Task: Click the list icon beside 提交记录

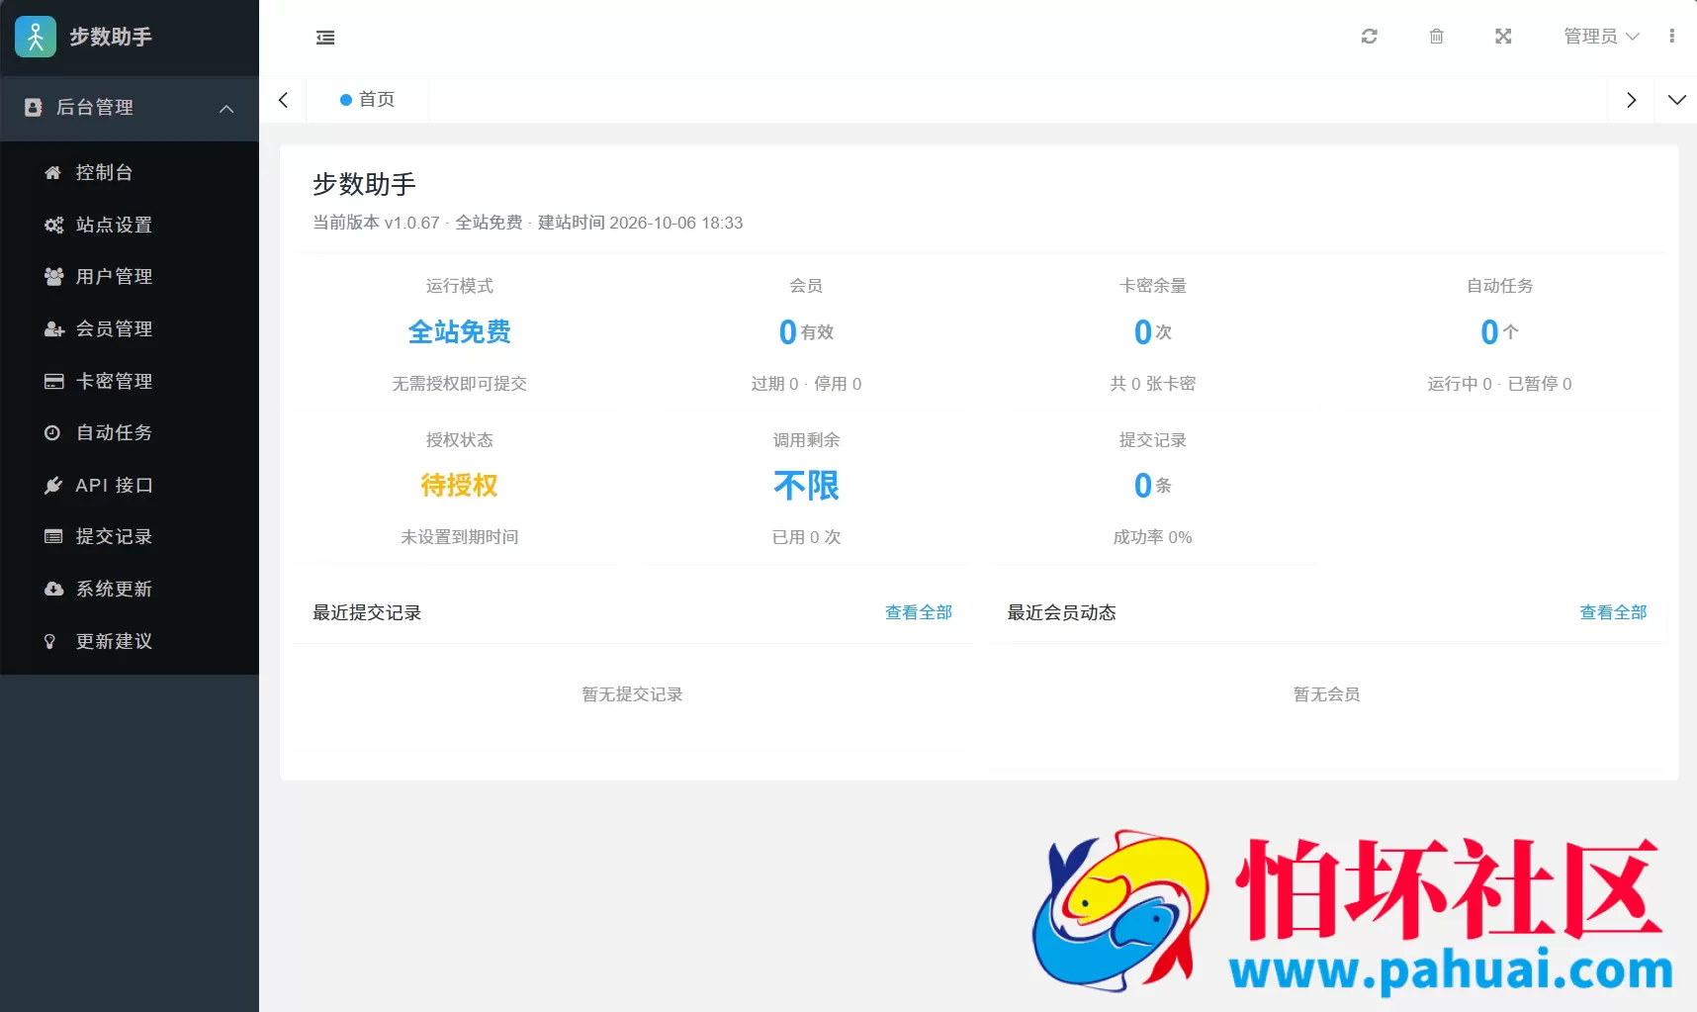Action: coord(53,536)
